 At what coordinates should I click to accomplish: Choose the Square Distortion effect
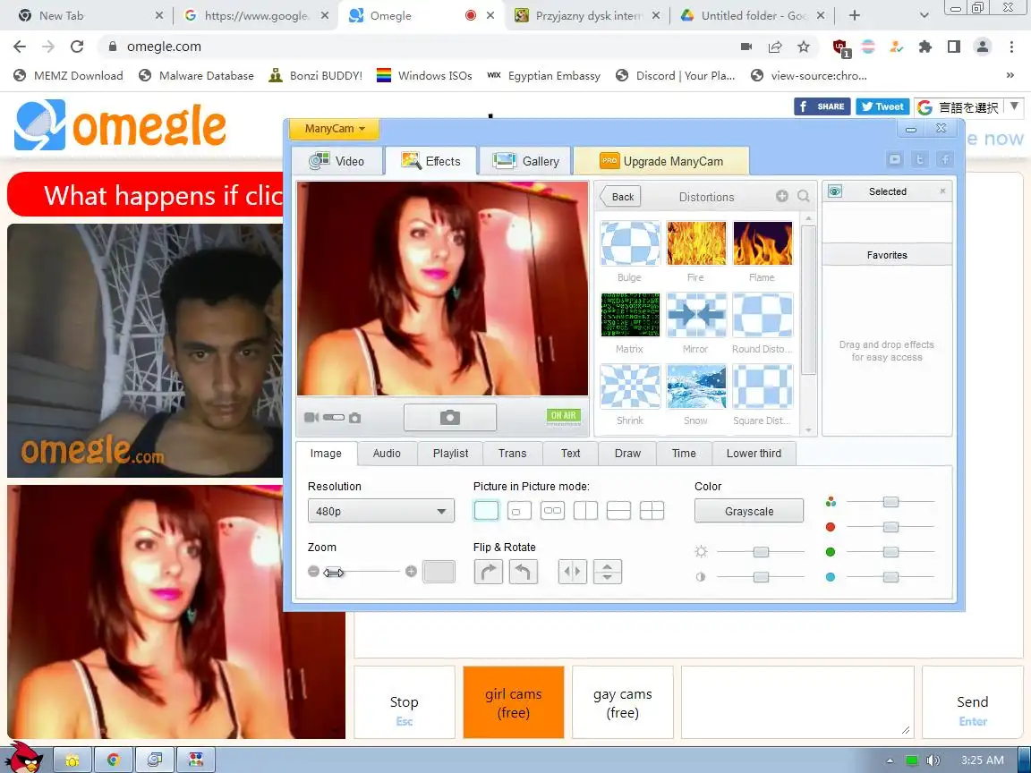(x=763, y=386)
